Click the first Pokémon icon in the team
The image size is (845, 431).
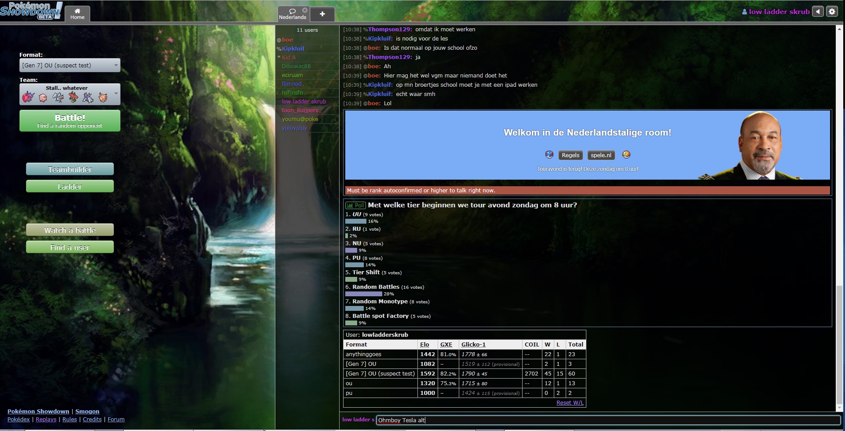coord(28,97)
